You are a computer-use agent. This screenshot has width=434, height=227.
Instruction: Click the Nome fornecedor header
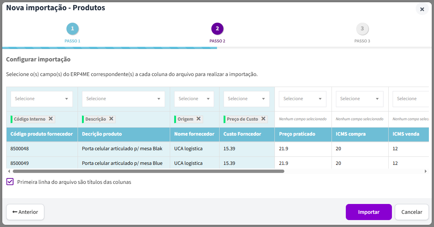(194, 134)
